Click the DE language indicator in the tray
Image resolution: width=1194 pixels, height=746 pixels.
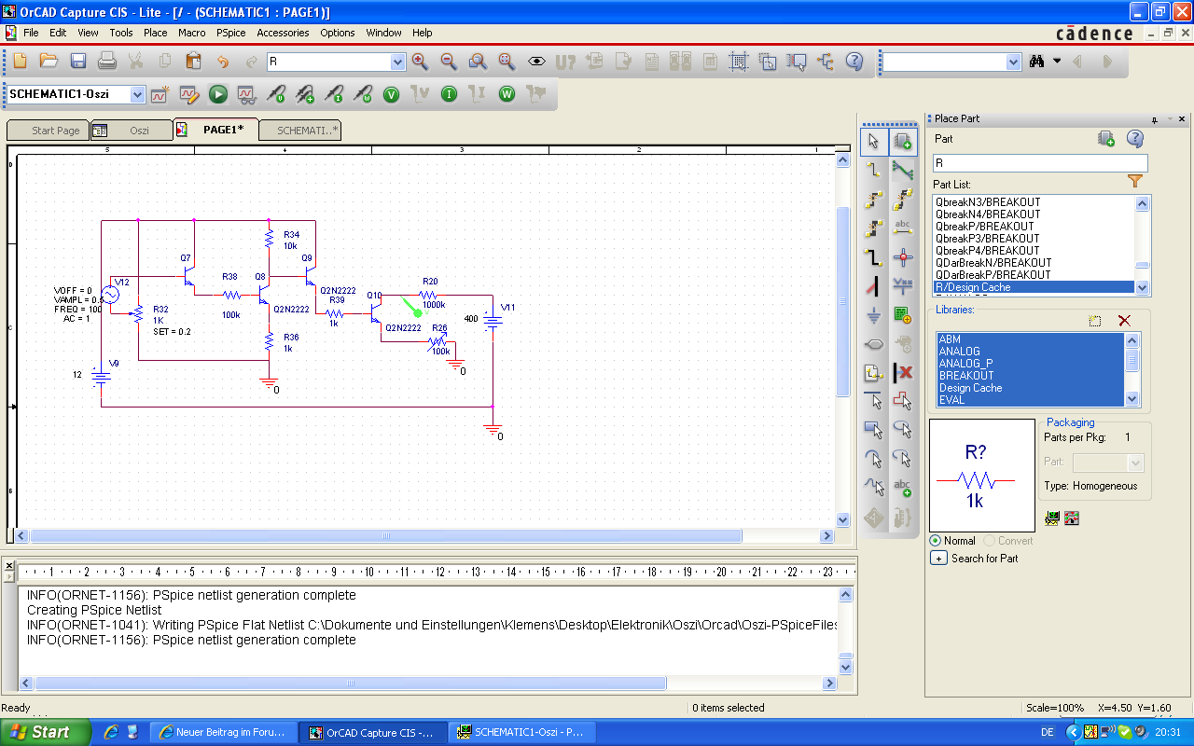(1047, 732)
